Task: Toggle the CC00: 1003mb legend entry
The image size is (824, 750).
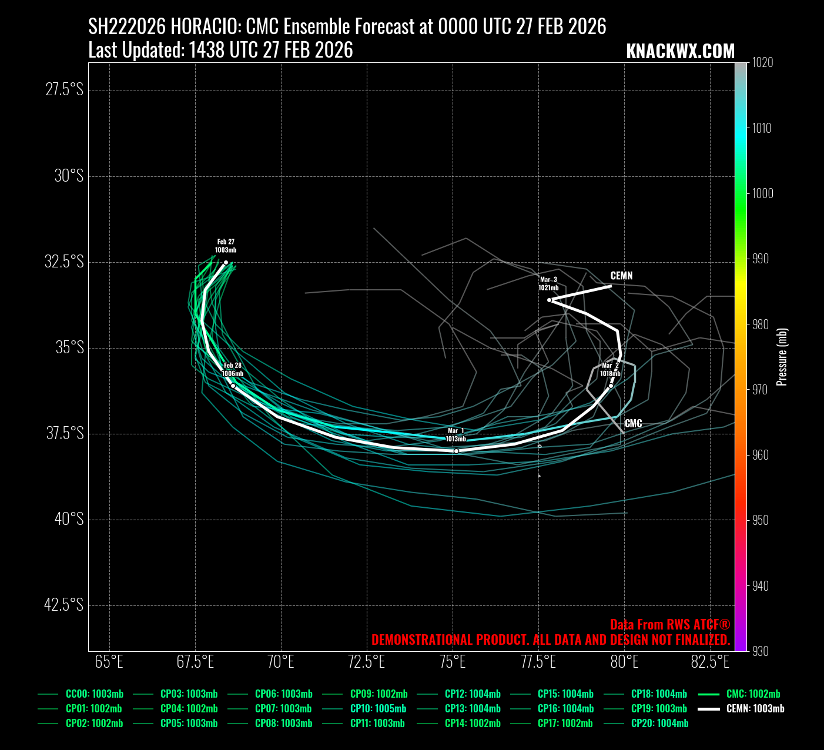Action: click(94, 694)
